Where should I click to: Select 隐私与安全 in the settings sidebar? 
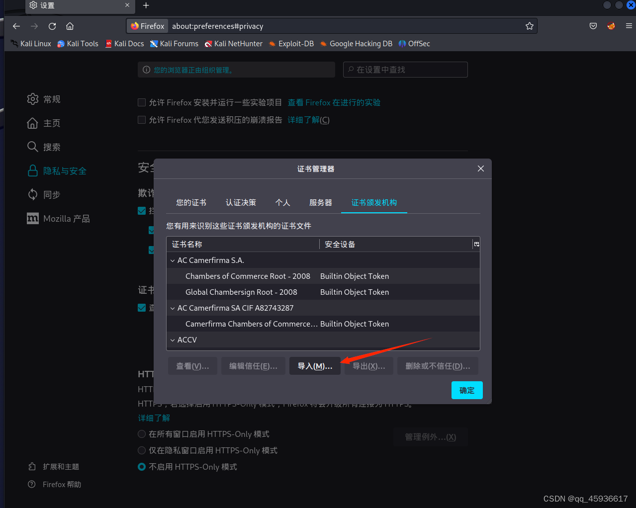[57, 171]
